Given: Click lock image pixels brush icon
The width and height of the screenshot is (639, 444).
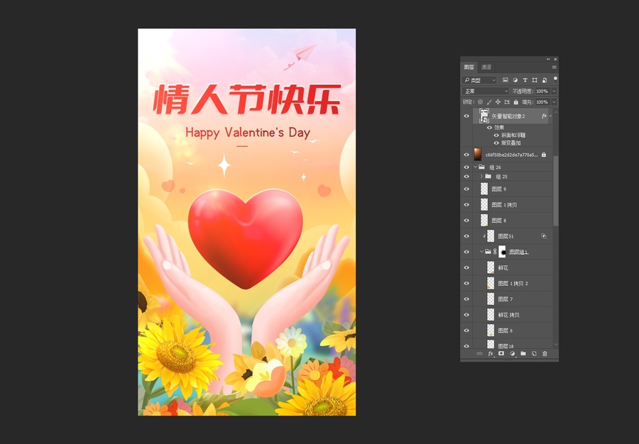Looking at the screenshot, I should tap(489, 102).
